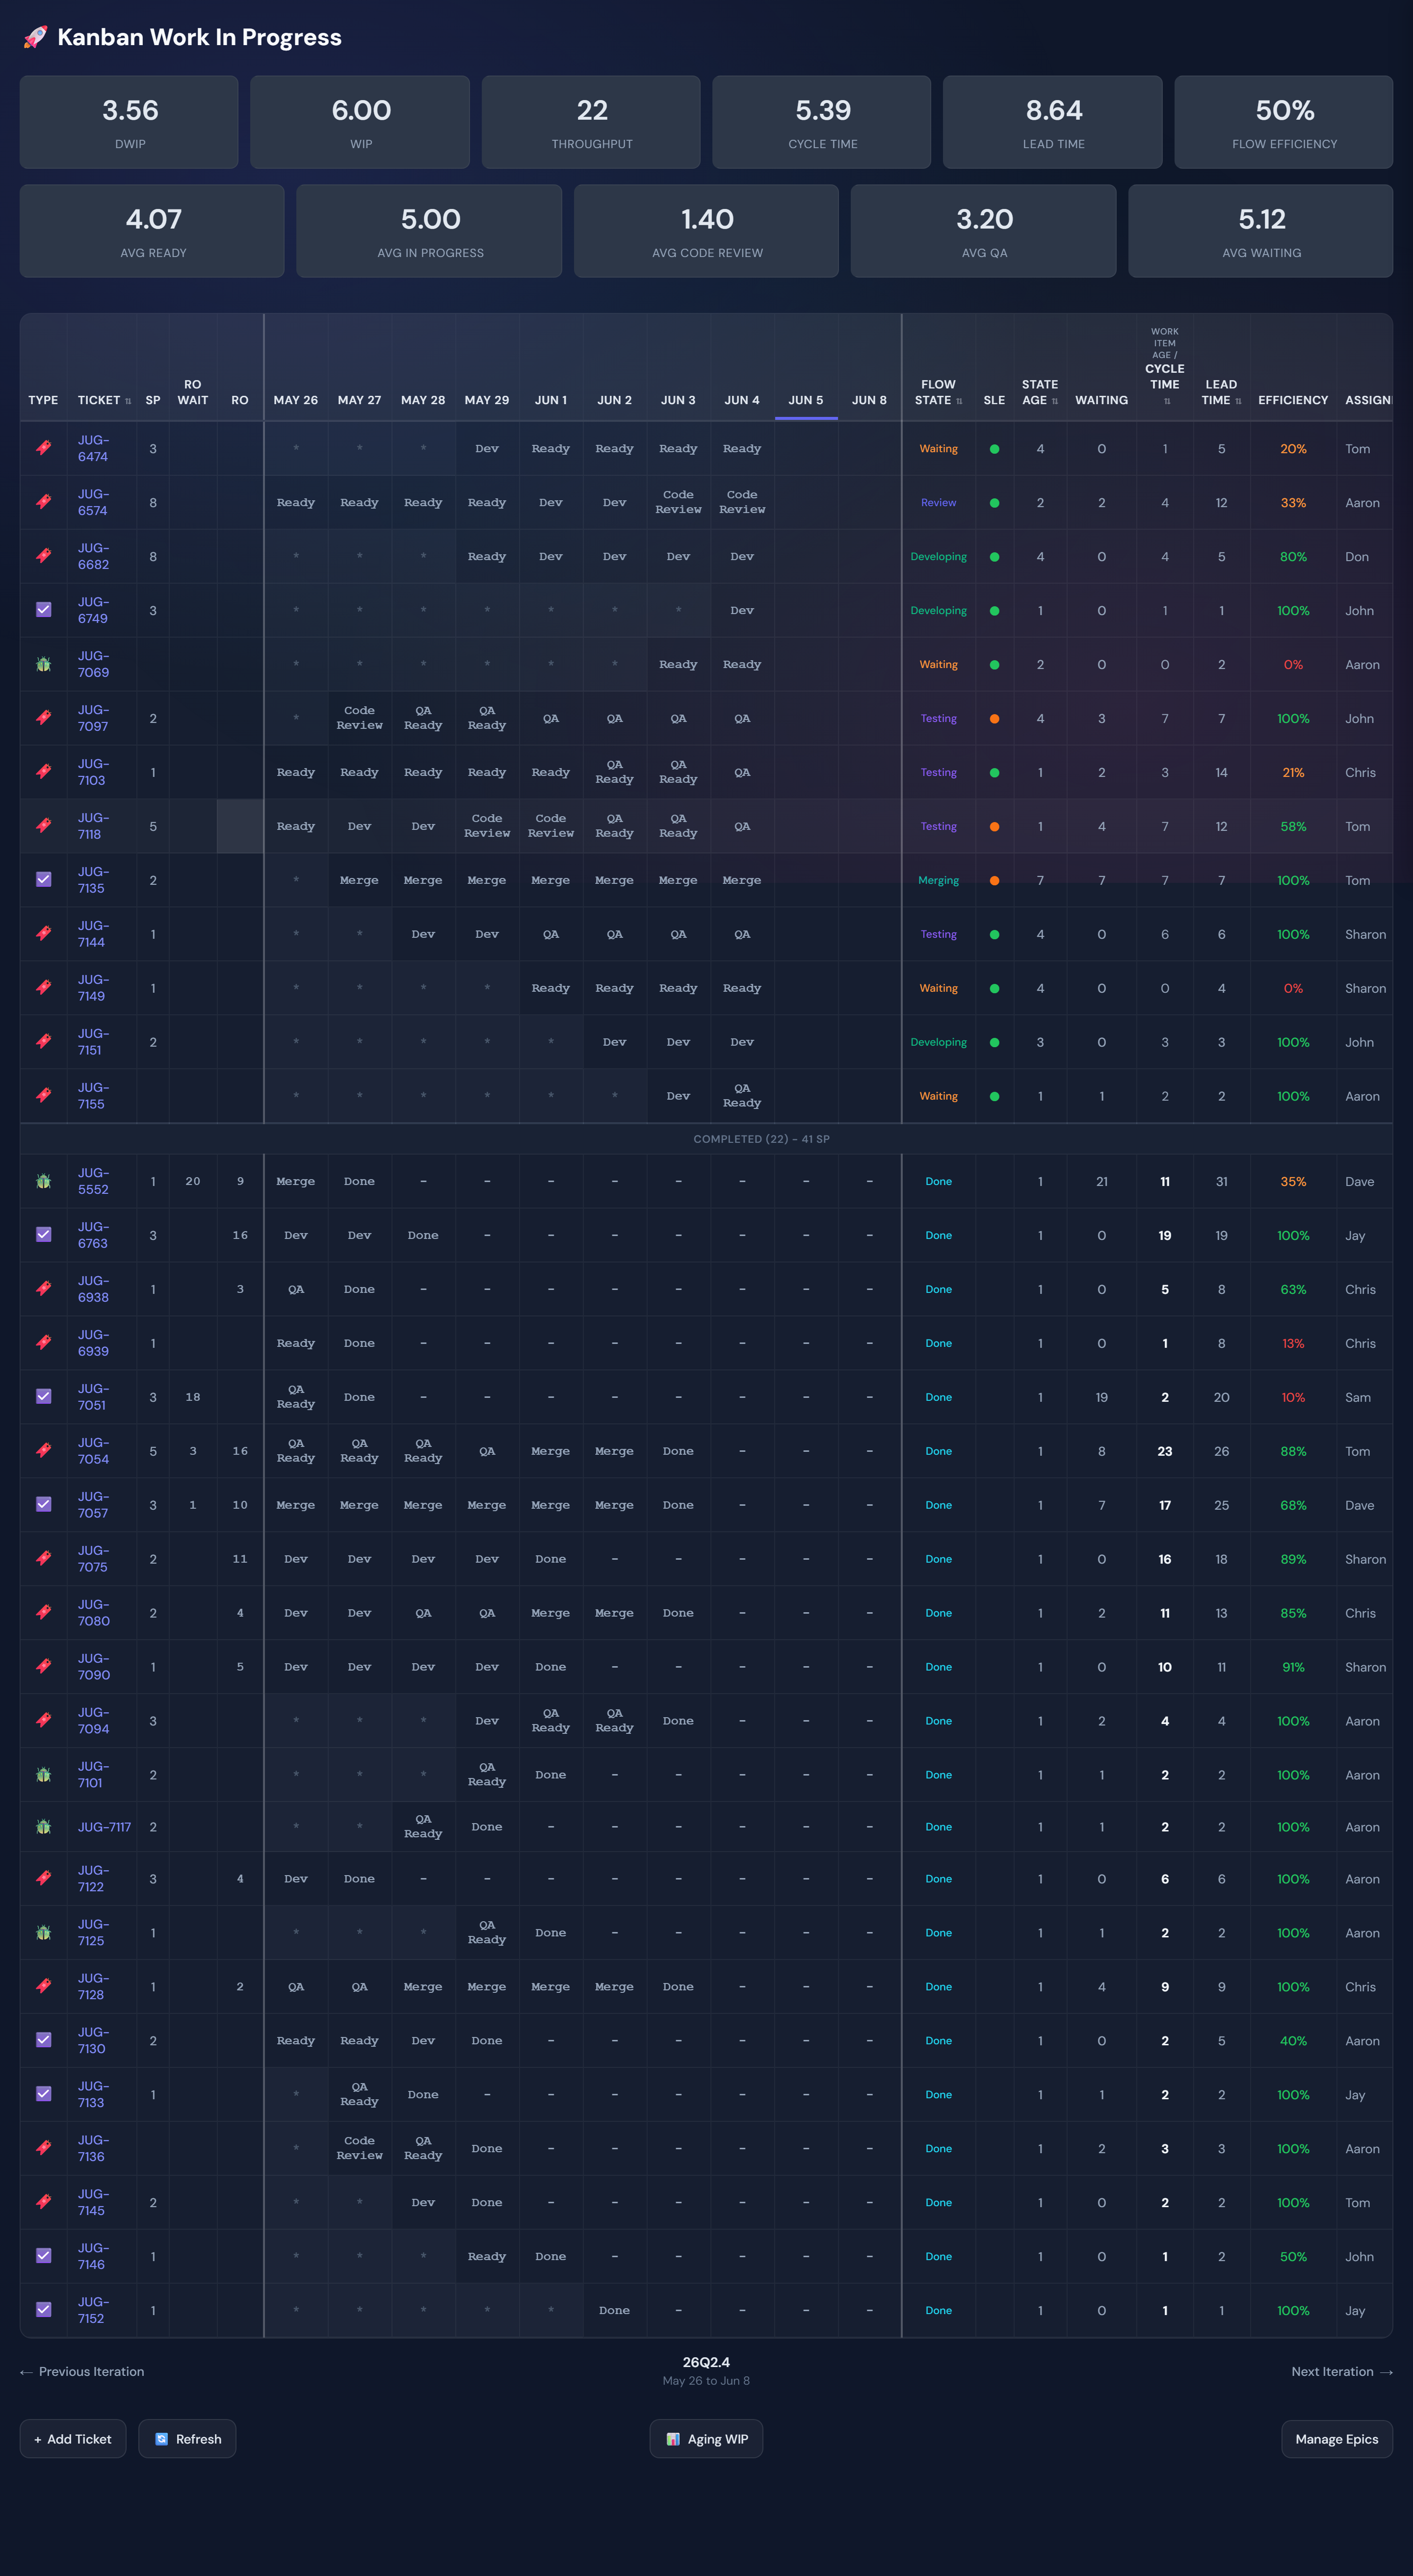
Task: Click the bug icon for JUG-5552
Action: pos(43,1181)
